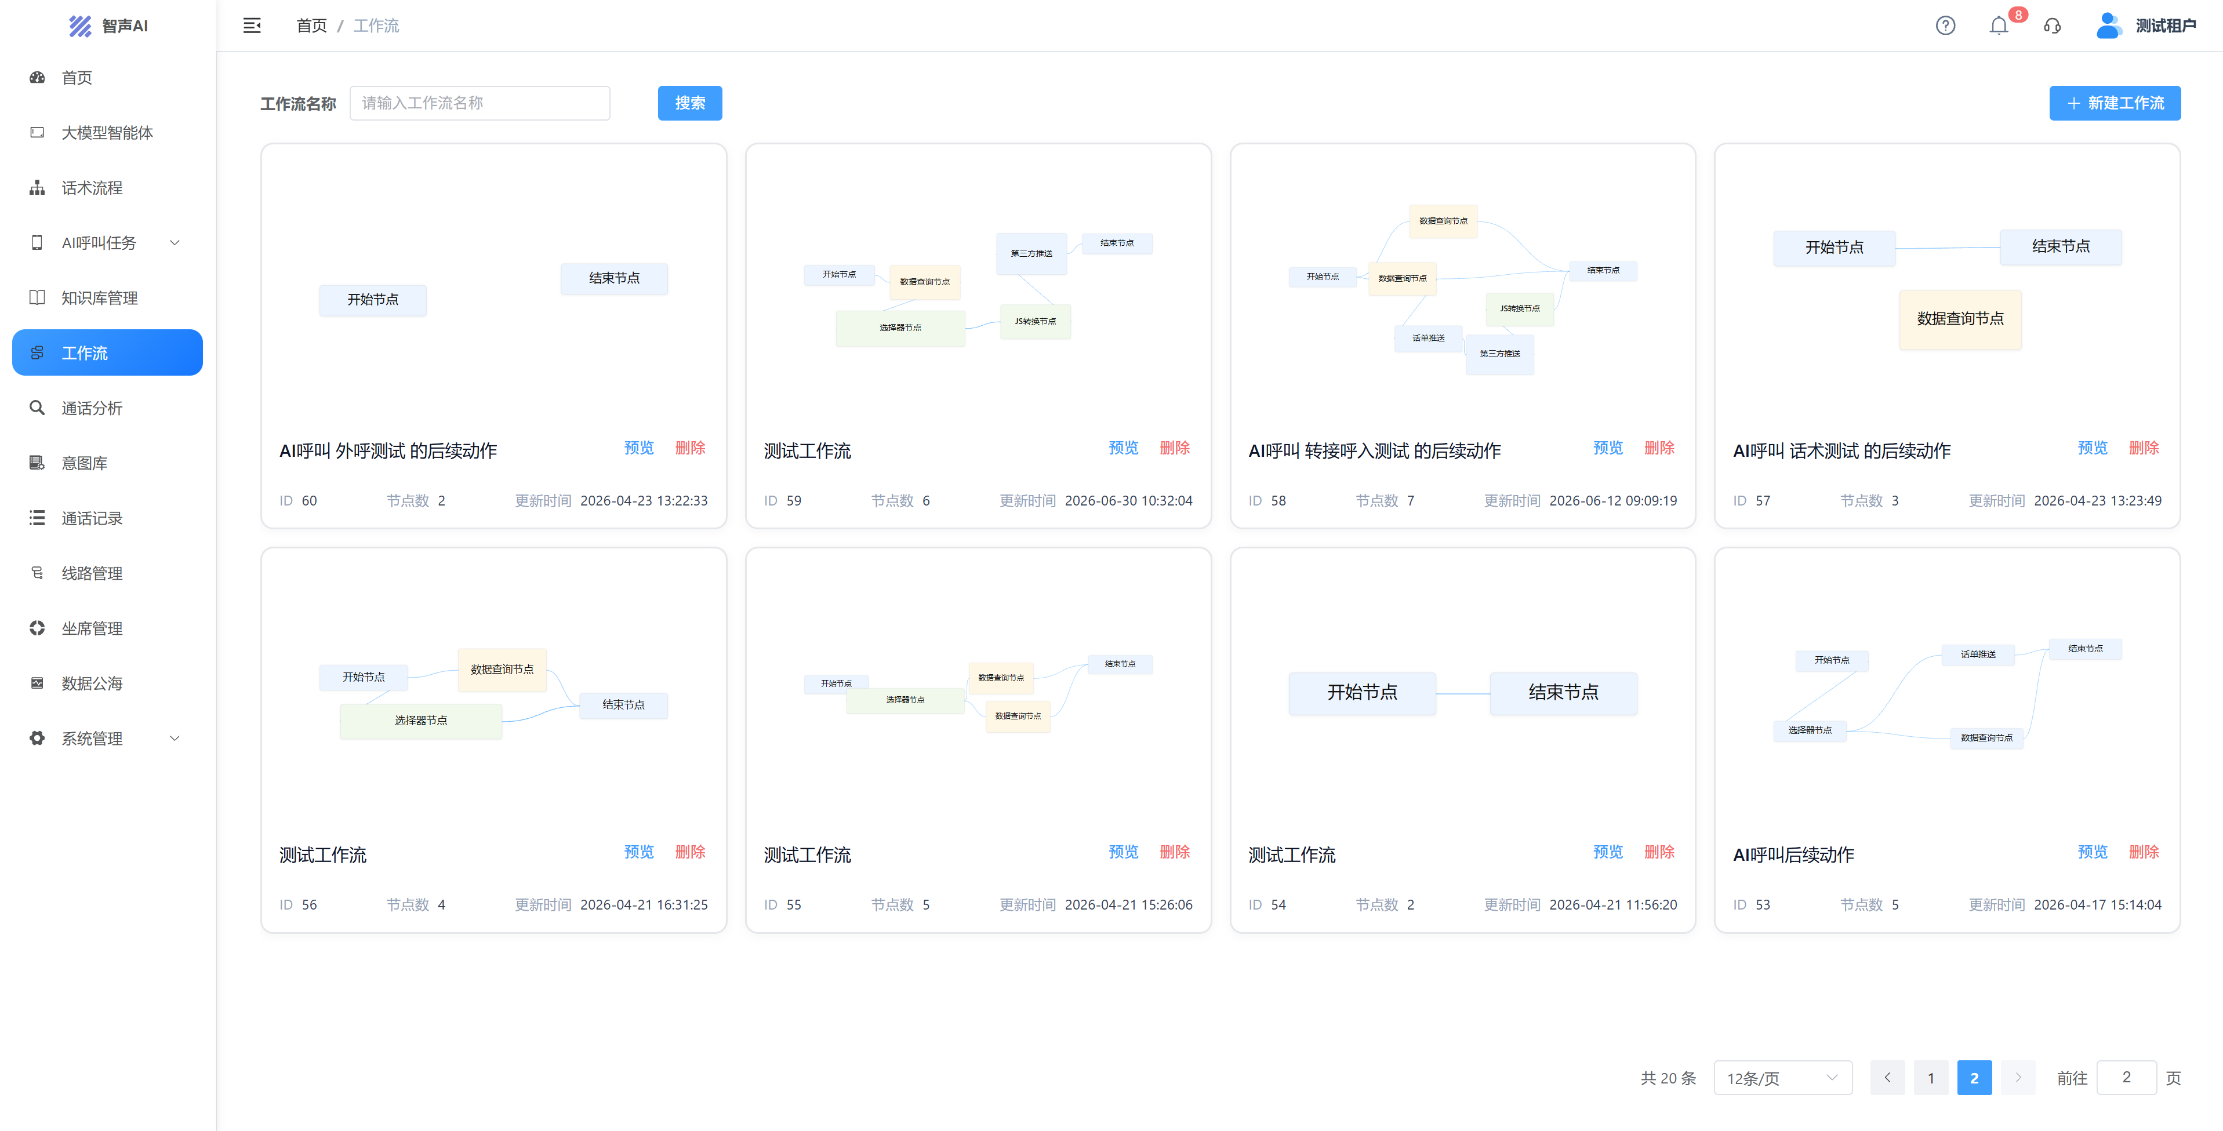Image resolution: width=2223 pixels, height=1131 pixels.
Task: Delete the workflow with ID 57
Action: pyautogui.click(x=2143, y=448)
